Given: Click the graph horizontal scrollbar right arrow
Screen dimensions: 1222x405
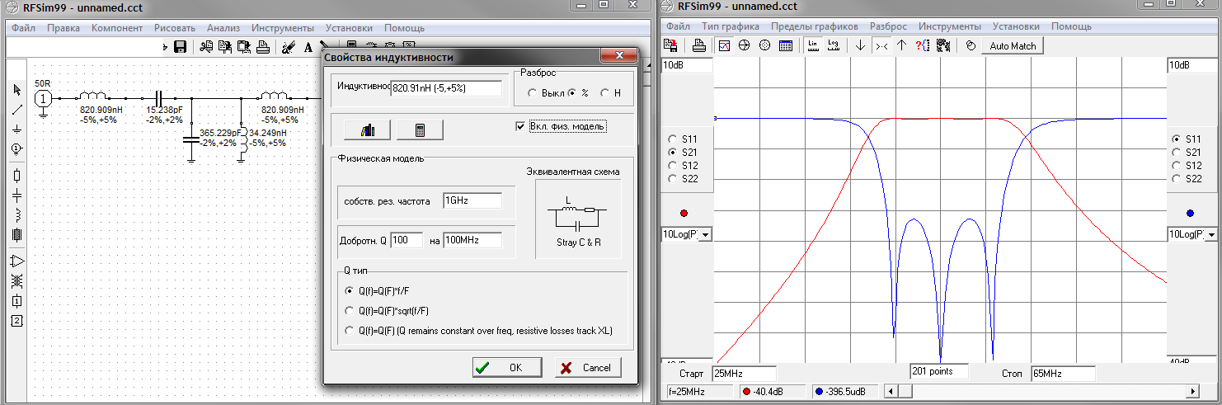Looking at the screenshot, I should [1193, 390].
